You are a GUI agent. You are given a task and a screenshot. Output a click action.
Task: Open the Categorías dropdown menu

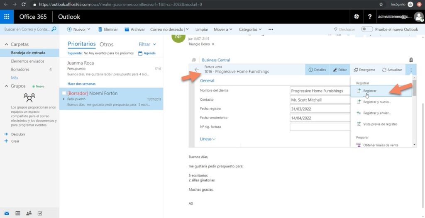coord(250,29)
